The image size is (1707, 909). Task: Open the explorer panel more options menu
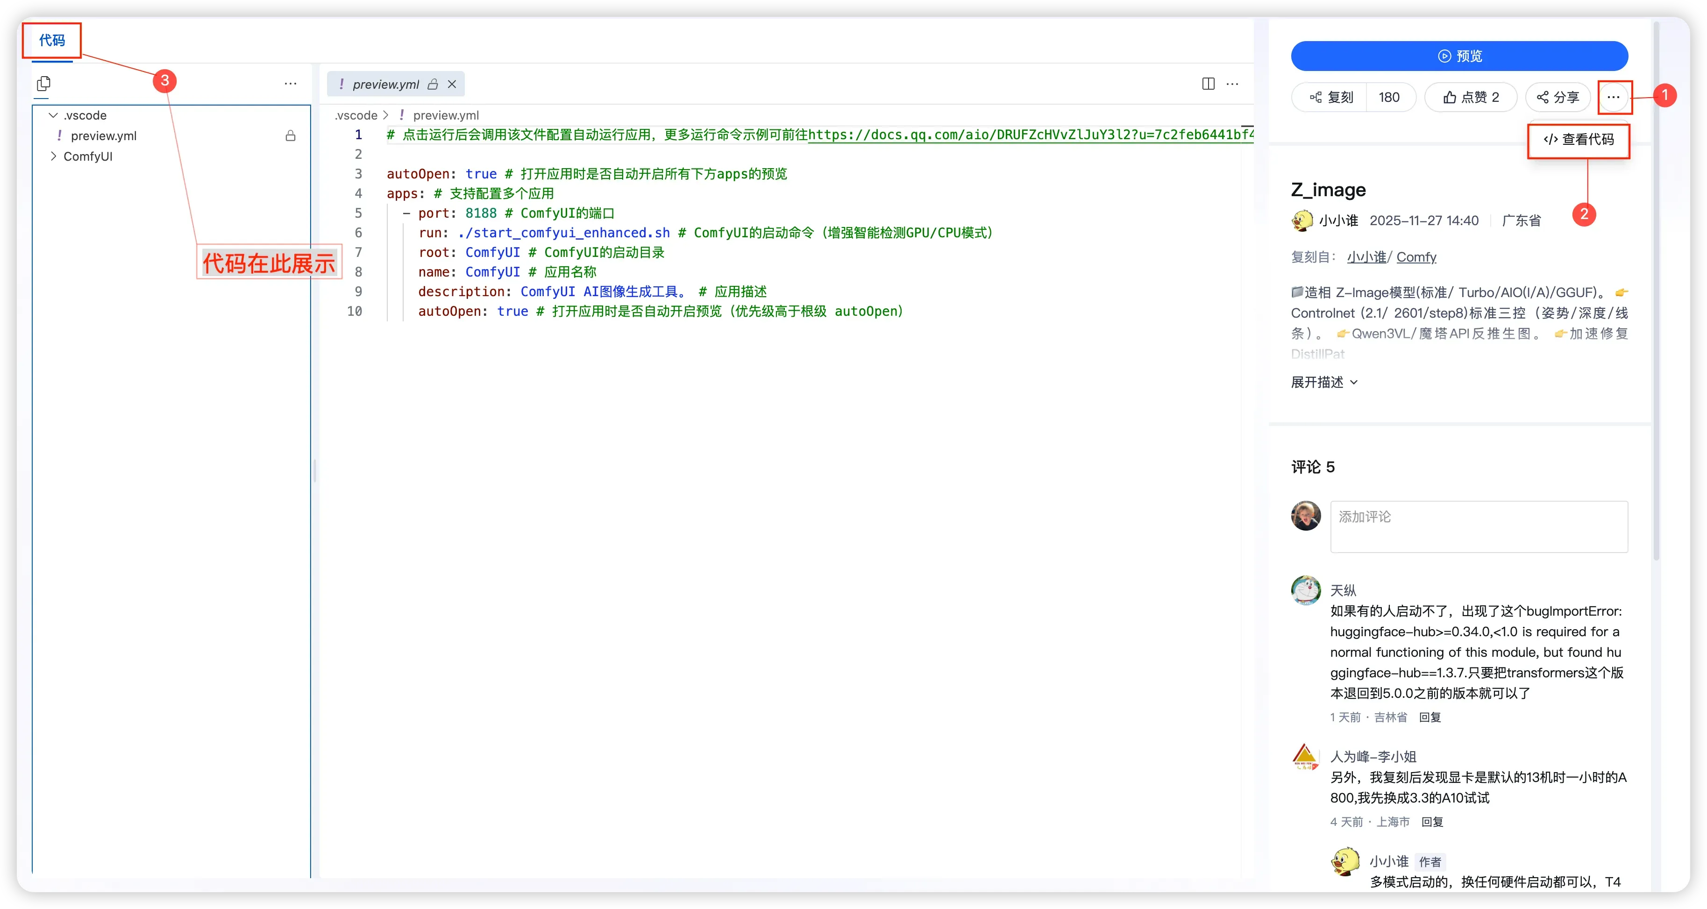[290, 84]
